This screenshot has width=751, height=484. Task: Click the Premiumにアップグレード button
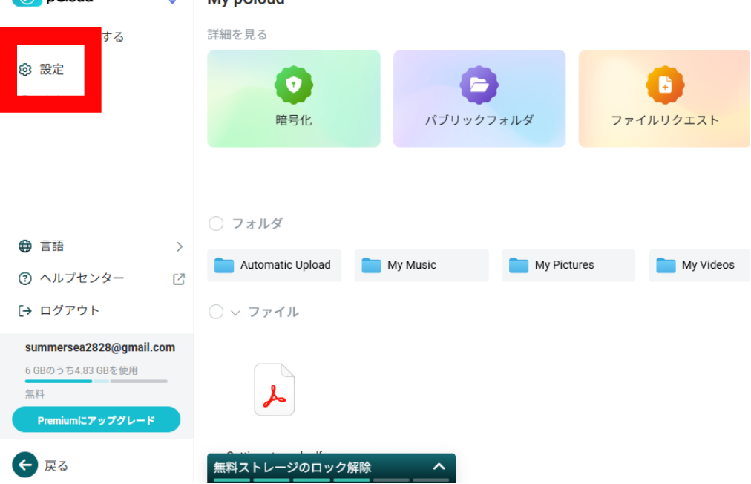click(96, 420)
